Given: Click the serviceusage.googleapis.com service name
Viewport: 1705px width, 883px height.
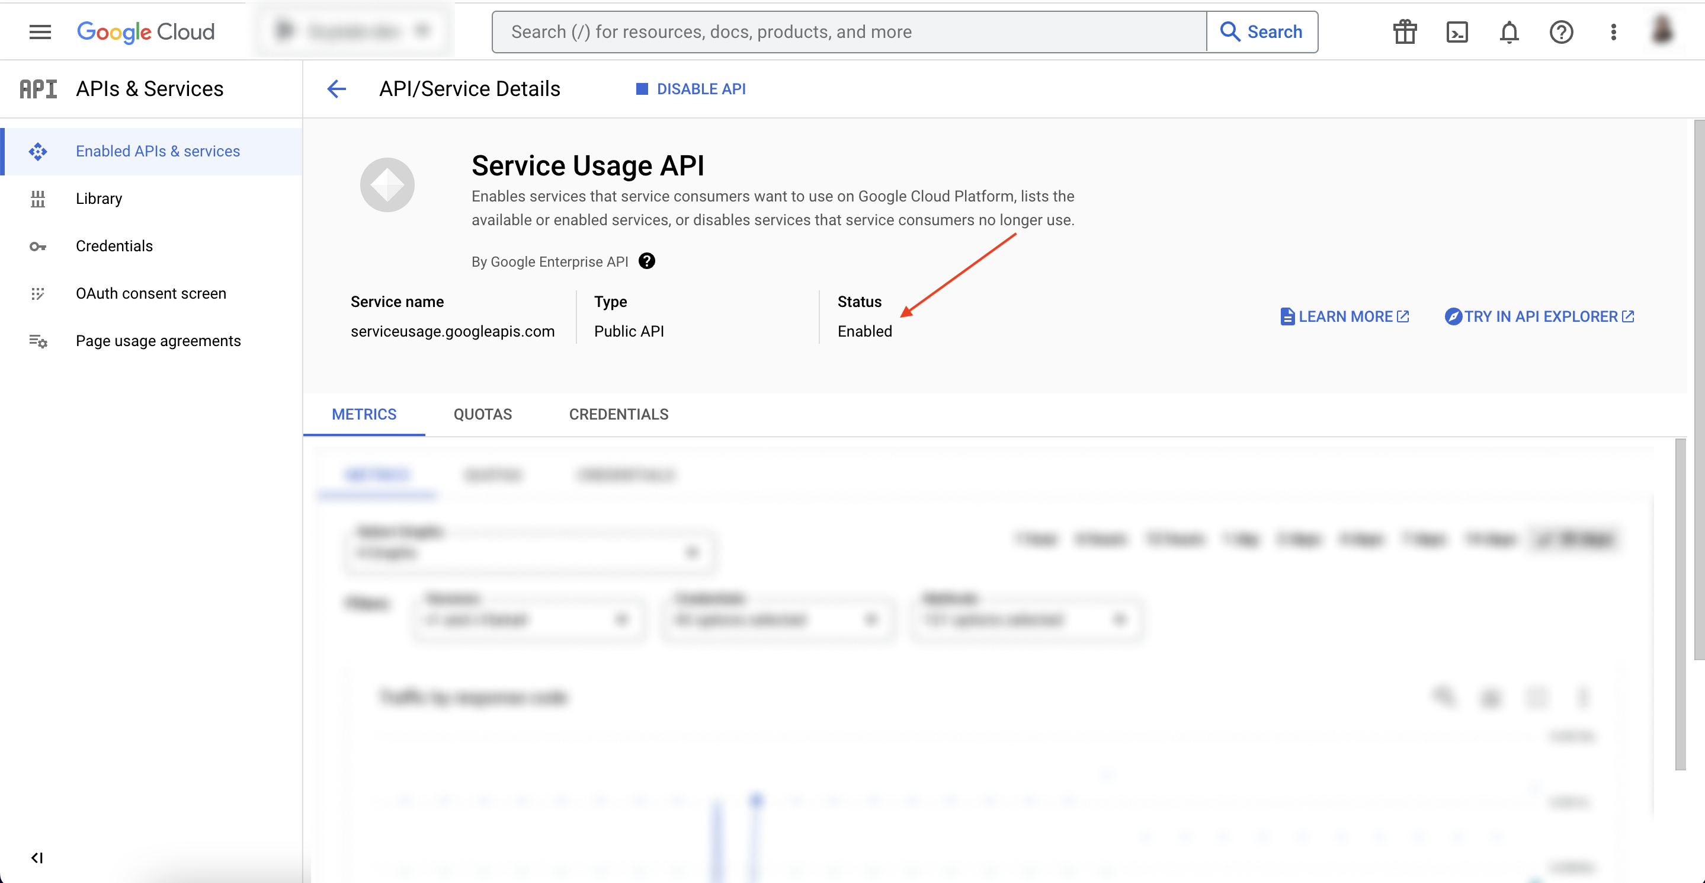Looking at the screenshot, I should 453,331.
